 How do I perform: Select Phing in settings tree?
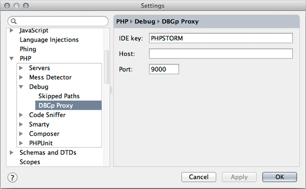coord(28,49)
